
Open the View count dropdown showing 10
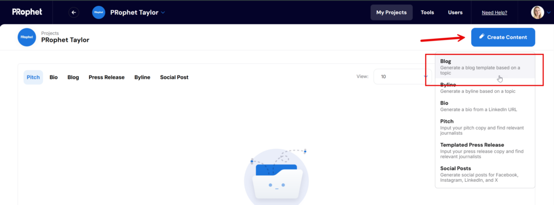pyautogui.click(x=403, y=77)
